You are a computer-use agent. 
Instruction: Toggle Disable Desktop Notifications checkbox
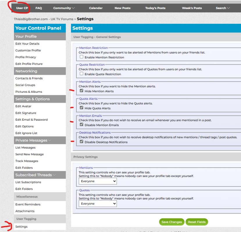82,142
